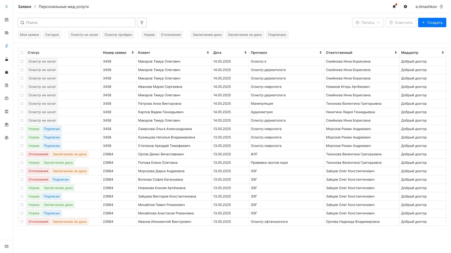
Task: Open client Зайцева Виктория Константиновна
Action: click(x=167, y=197)
